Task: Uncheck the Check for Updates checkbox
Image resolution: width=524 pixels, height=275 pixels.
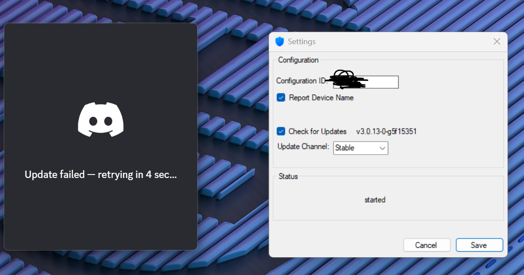Action: (x=281, y=131)
